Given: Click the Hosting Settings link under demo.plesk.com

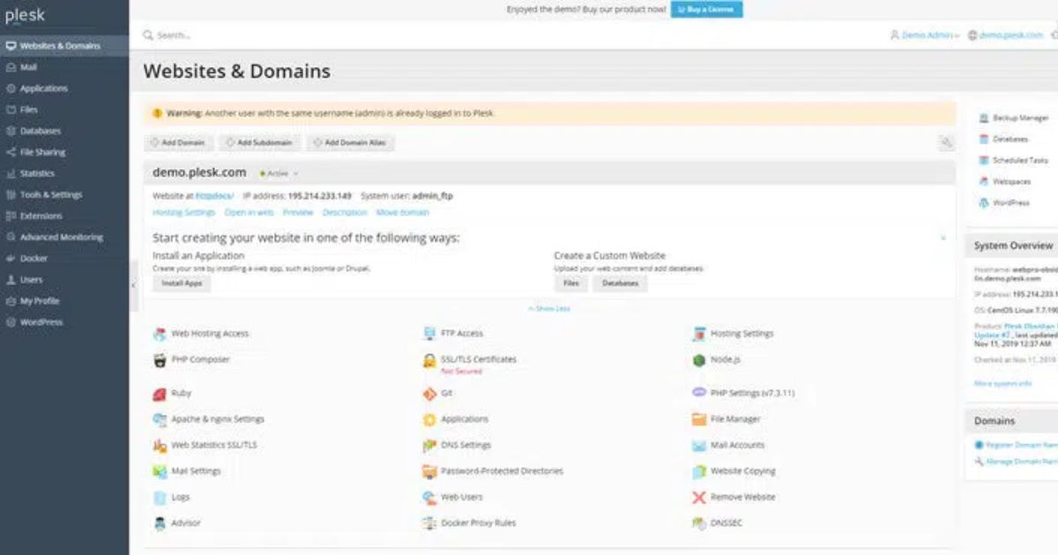Looking at the screenshot, I should (184, 212).
